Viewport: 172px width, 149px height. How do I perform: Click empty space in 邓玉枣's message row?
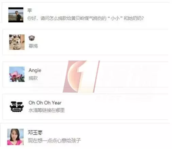click(x=125, y=136)
